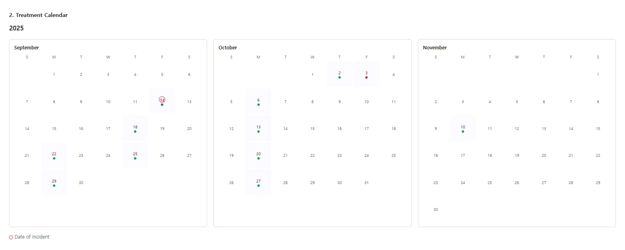Screen dimensions: 625x250
Task: Open September 22 treatment day
Action: [54, 155]
